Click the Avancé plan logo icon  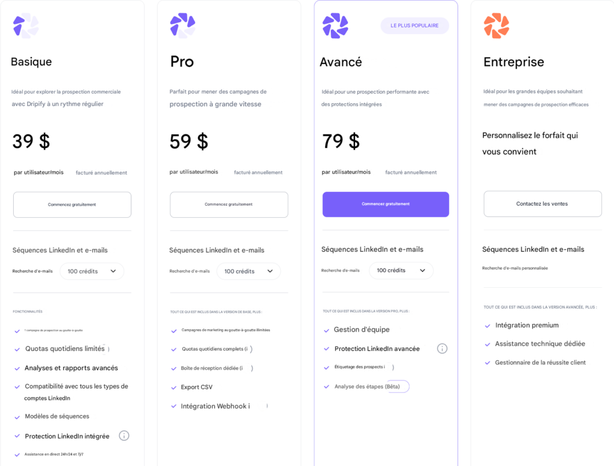(x=335, y=26)
